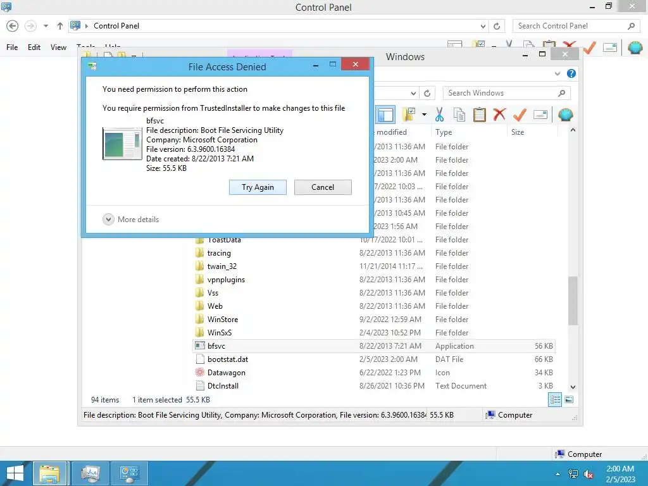Select the WinStore folder

coord(223,320)
